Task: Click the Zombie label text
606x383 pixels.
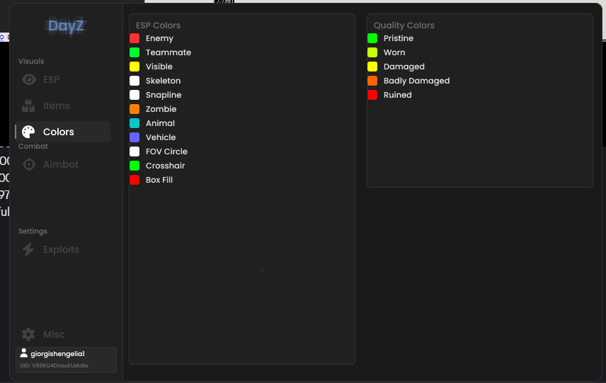Action: tap(161, 109)
